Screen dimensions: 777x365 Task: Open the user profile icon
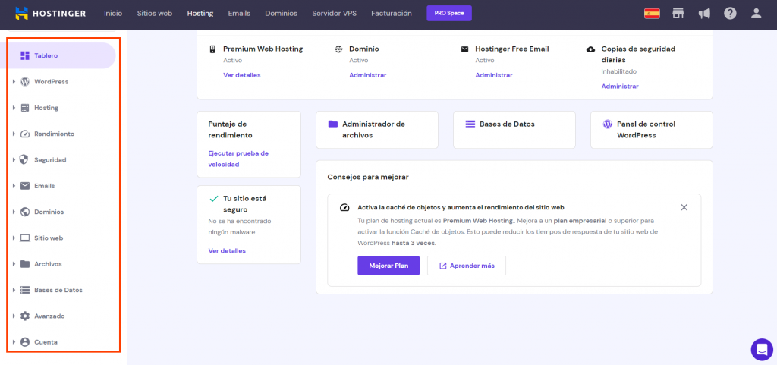pos(756,13)
